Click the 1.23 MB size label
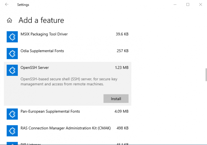The height and width of the screenshot is (145, 207). (x=121, y=68)
